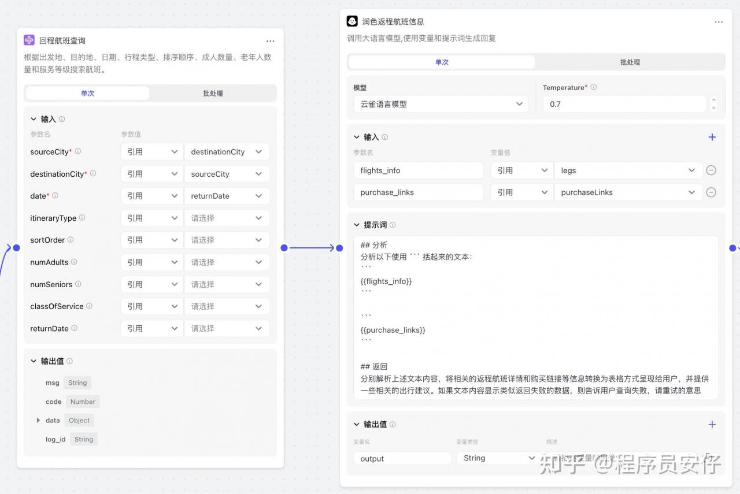The width and height of the screenshot is (740, 494).
Task: Open 请选择 dropdown for classOfService
Action: point(227,306)
